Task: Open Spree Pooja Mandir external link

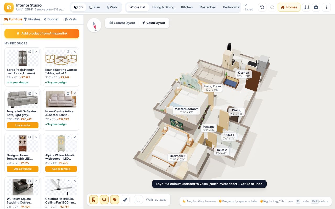Action: click(x=30, y=52)
